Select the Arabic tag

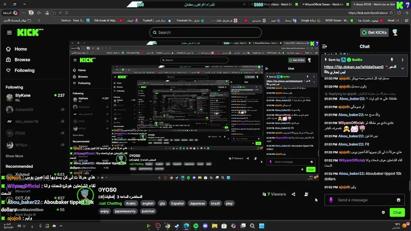pyautogui.click(x=131, y=203)
